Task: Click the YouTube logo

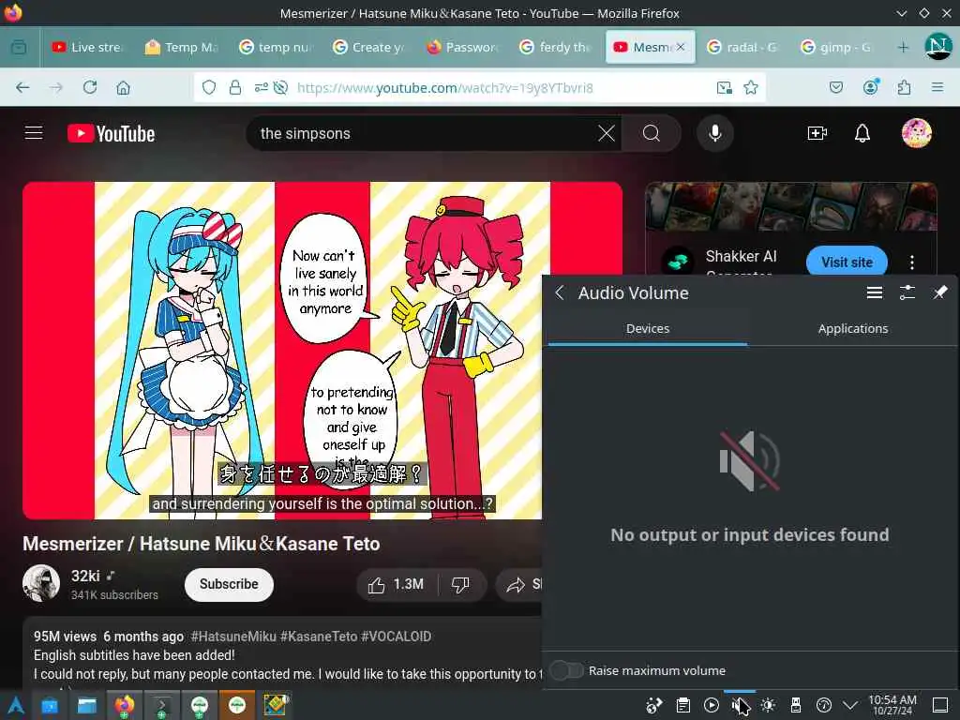Action: pos(111,133)
